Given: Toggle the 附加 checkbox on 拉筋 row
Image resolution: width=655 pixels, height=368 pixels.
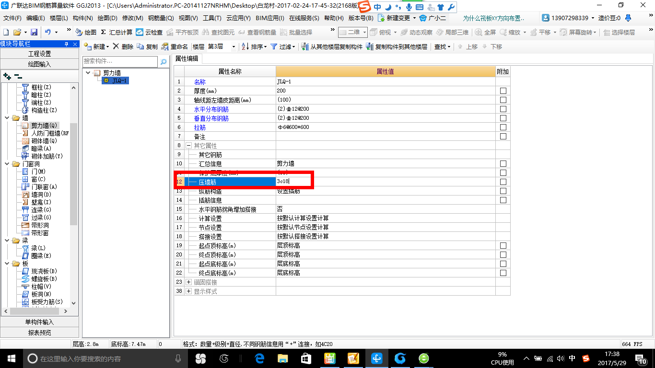Looking at the screenshot, I should [x=503, y=127].
